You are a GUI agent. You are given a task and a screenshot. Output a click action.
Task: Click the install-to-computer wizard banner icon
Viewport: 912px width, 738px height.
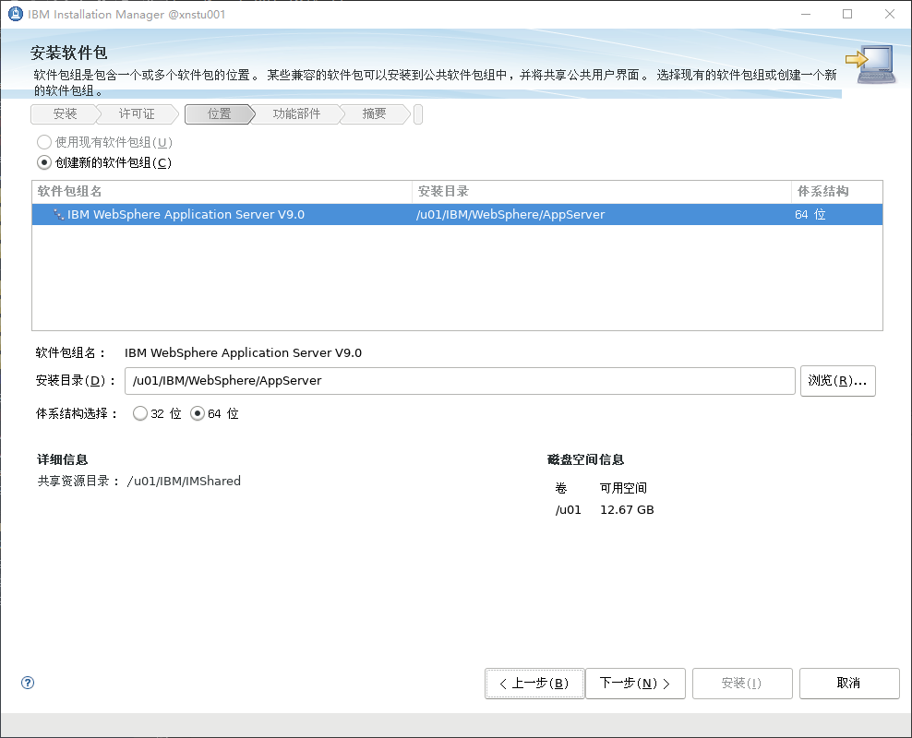pos(870,65)
